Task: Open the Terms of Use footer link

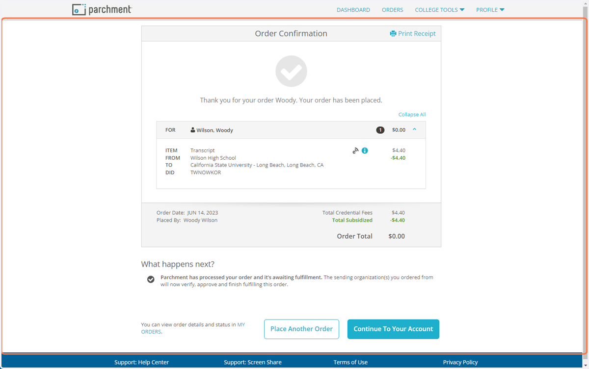Action: [350, 362]
